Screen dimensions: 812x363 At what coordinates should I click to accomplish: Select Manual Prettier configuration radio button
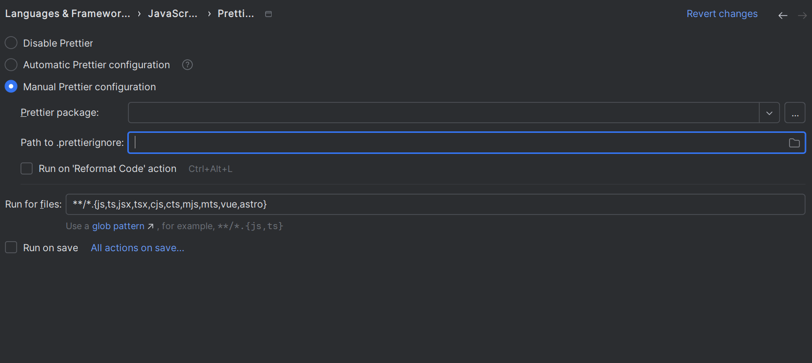pos(11,87)
